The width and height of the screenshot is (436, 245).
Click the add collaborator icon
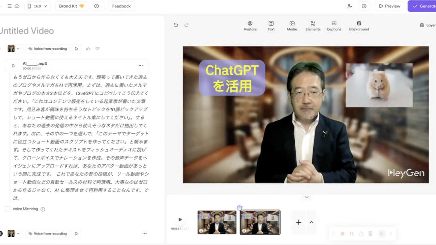pyautogui.click(x=349, y=6)
